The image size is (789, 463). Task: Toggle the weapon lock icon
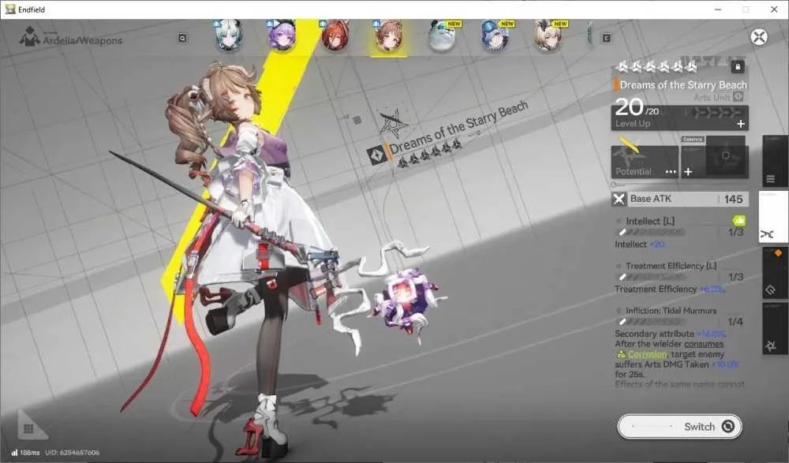(x=737, y=66)
